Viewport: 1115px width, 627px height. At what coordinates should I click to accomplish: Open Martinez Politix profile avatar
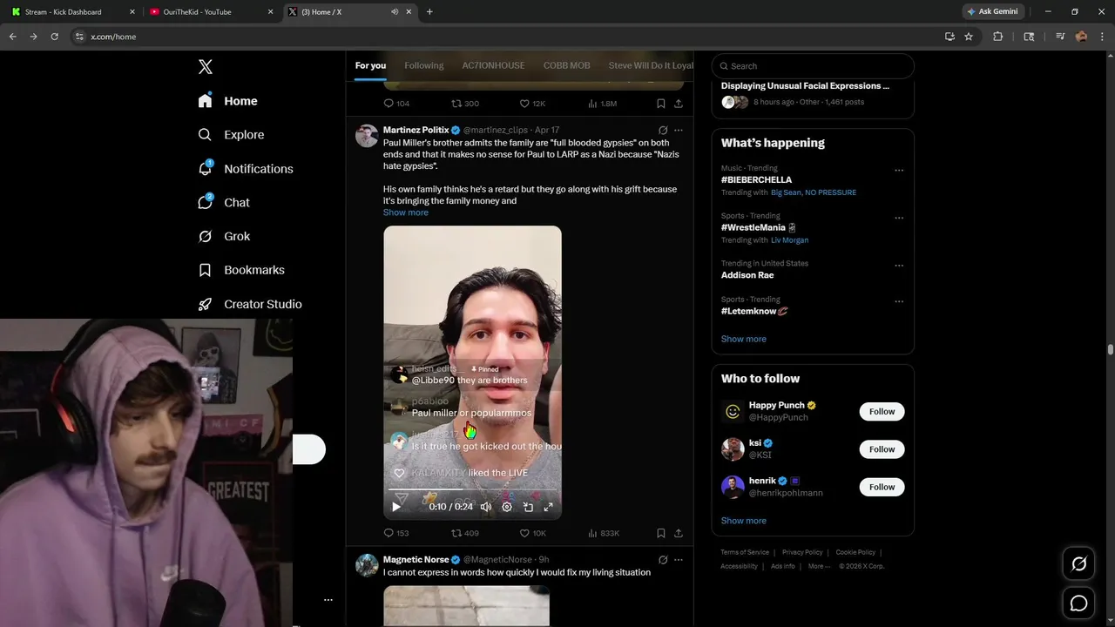click(x=367, y=136)
